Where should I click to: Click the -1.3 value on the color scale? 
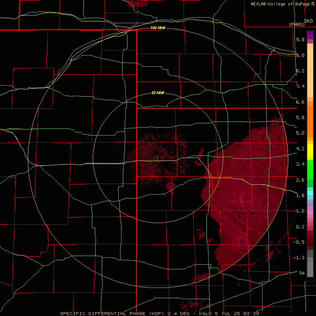coord(299,258)
